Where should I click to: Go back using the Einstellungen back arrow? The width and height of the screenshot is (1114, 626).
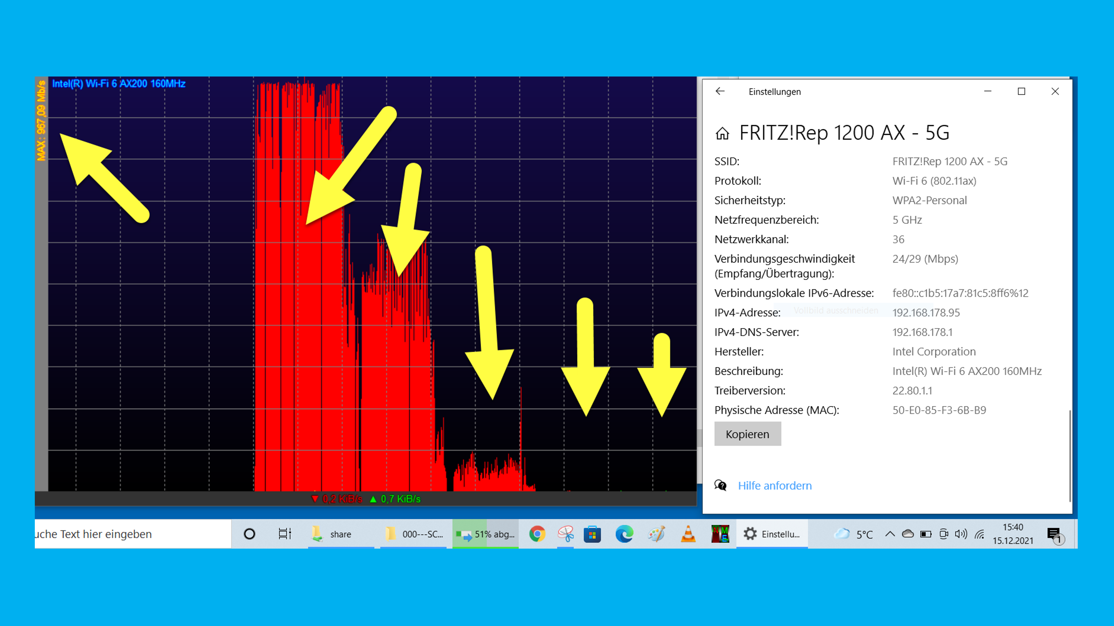point(720,91)
